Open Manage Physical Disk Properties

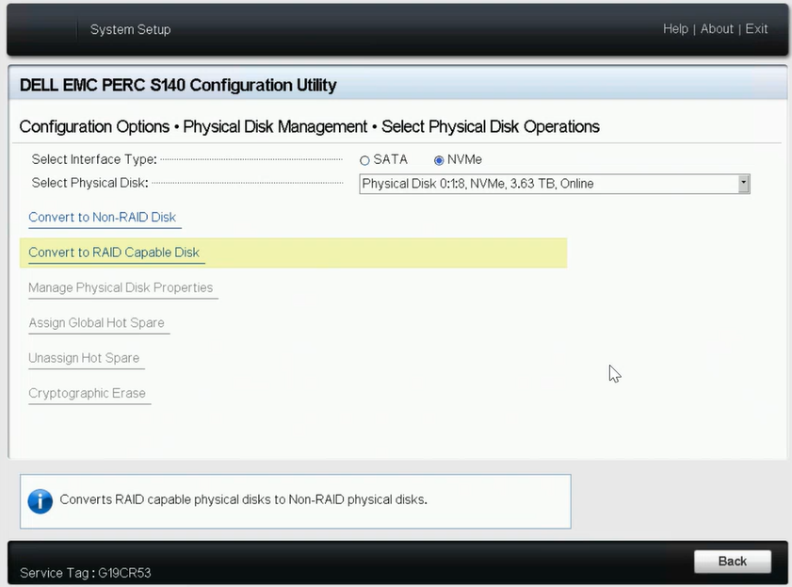pos(121,287)
